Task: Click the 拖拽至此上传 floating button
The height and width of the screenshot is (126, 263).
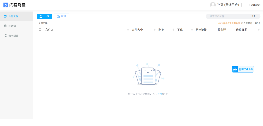Action: pos(243,69)
